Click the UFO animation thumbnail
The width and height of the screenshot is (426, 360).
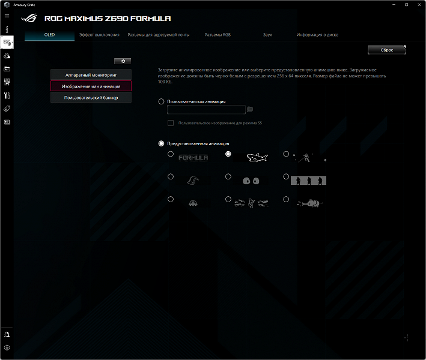[193, 203]
